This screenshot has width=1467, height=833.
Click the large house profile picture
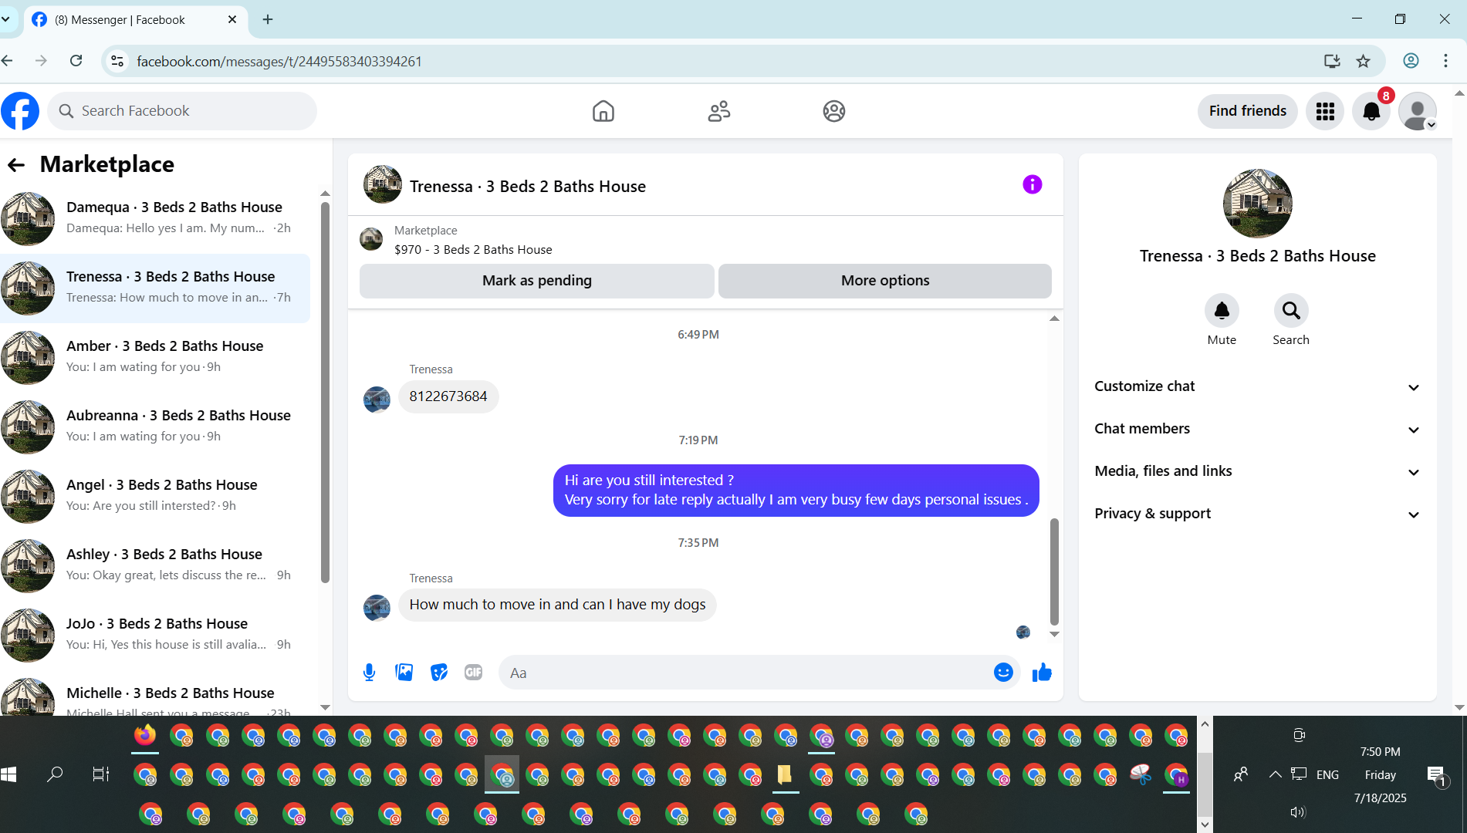point(1258,204)
